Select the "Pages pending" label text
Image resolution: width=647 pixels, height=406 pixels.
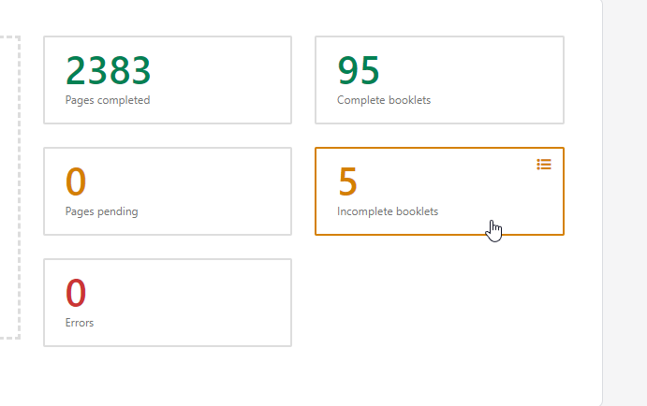coord(101,211)
